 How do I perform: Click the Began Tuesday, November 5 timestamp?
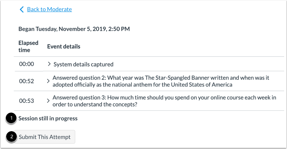[x=74, y=29]
